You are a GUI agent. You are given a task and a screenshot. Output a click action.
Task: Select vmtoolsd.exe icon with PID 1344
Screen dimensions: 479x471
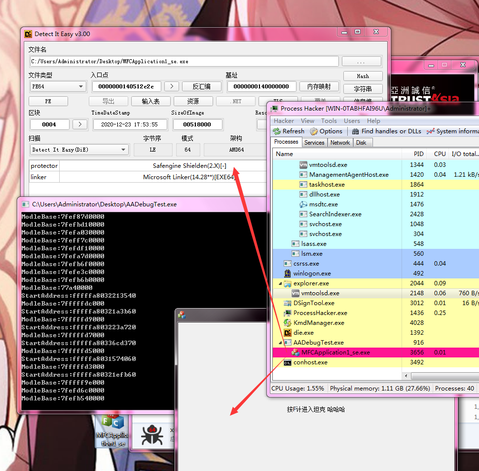coord(303,165)
